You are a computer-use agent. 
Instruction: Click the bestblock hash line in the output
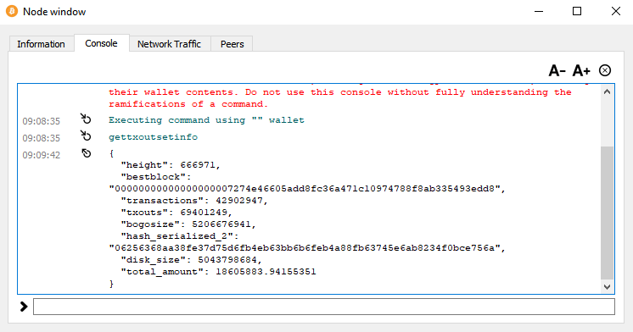point(307,189)
